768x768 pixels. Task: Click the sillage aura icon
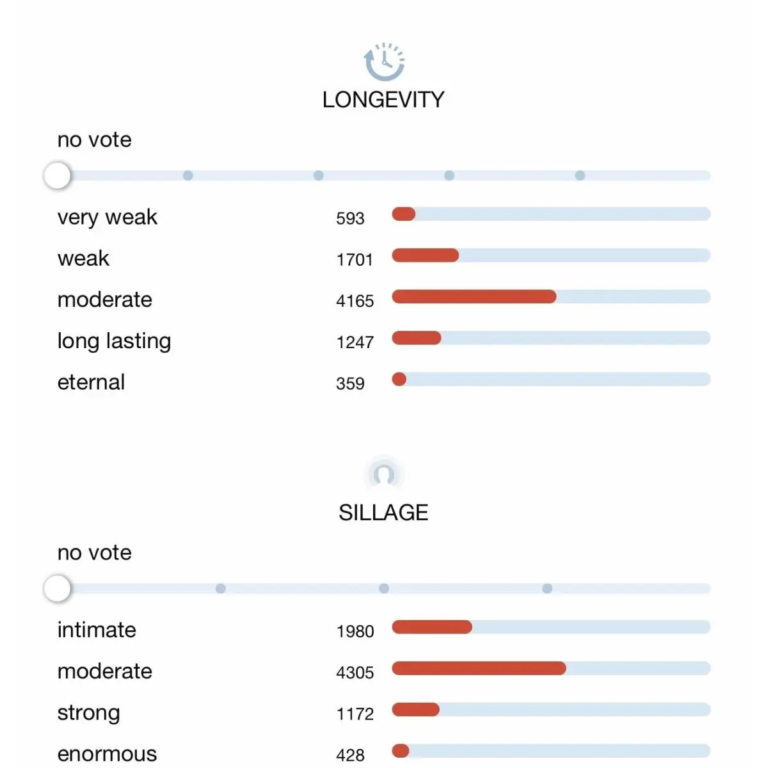[x=384, y=474]
